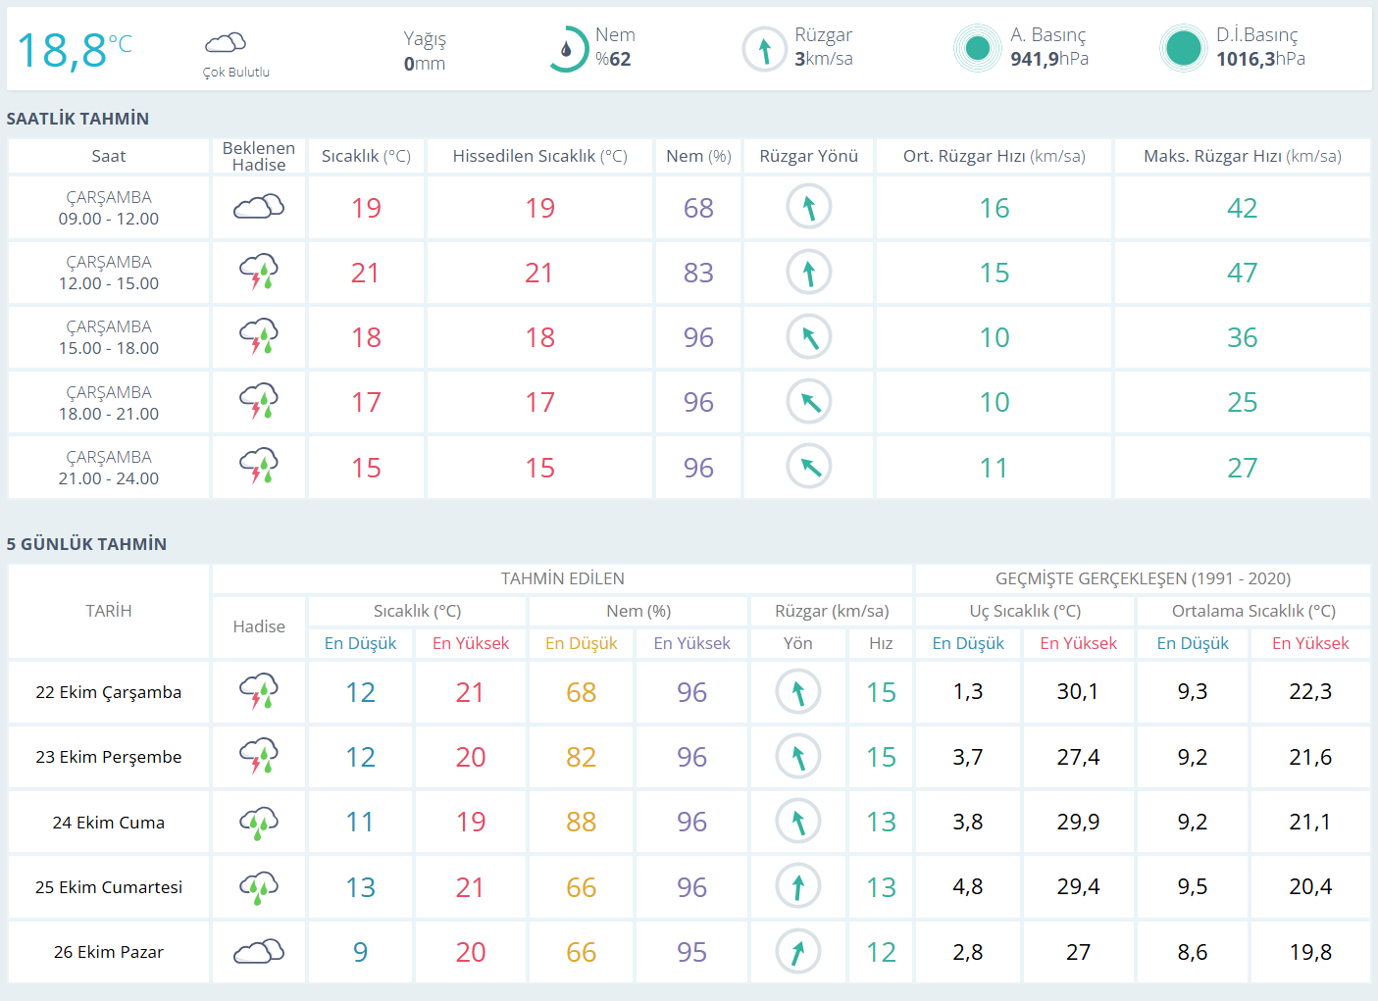The height and width of the screenshot is (1001, 1378).
Task: Click the cloud icon for 26 Ekim Pazar
Action: (259, 951)
